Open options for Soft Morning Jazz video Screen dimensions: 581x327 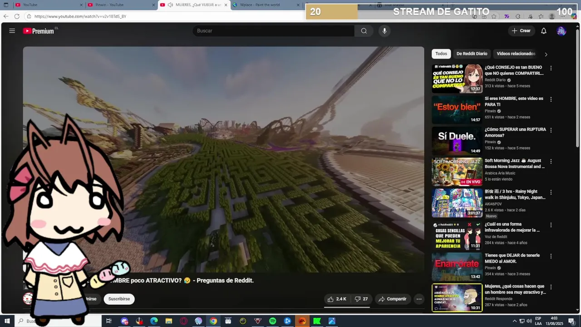(551, 161)
